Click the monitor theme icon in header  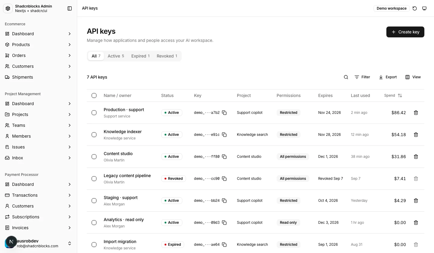pos(424,8)
